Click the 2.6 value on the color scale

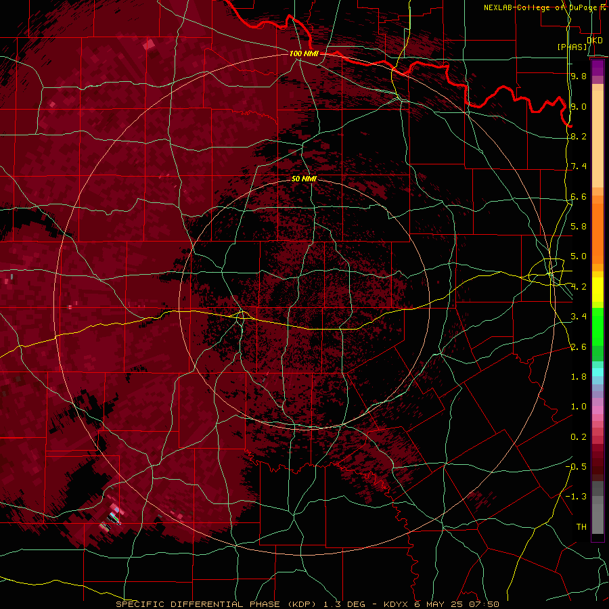point(579,347)
